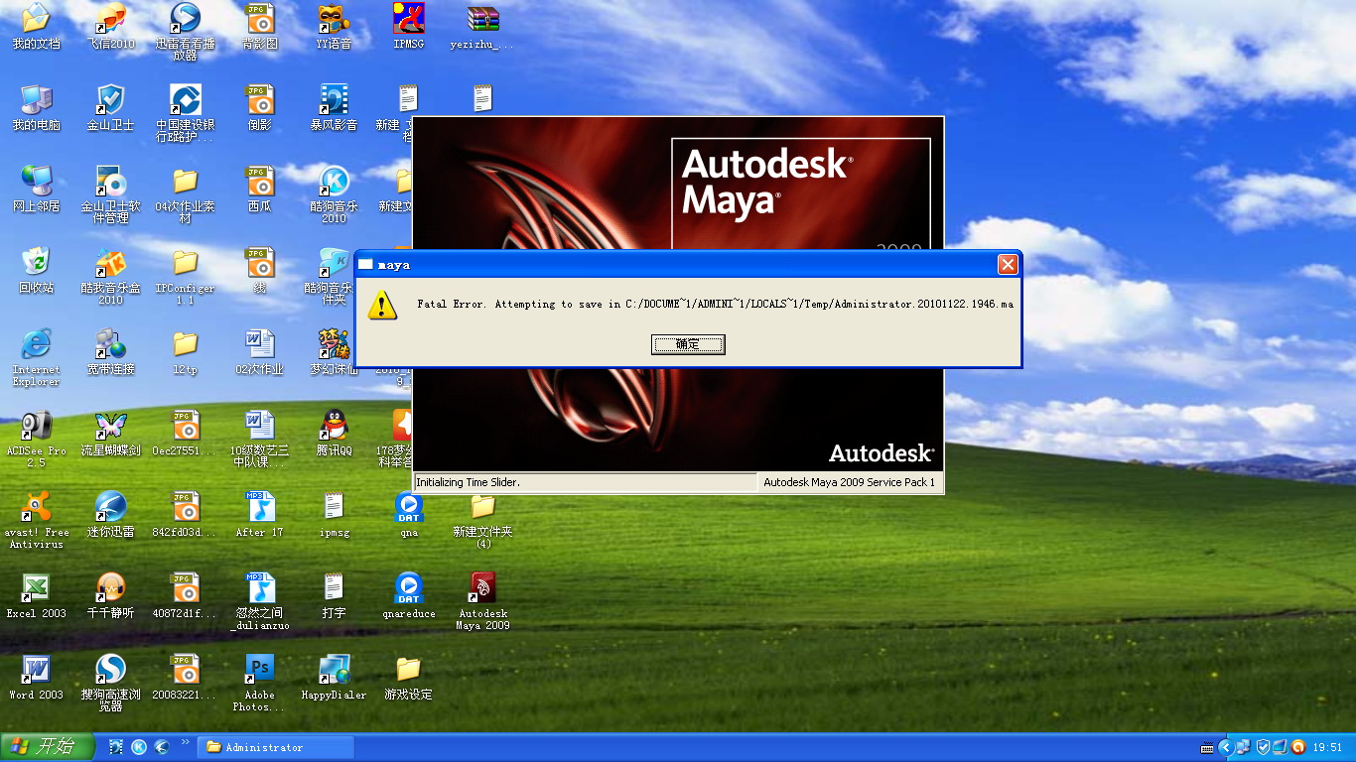Open the 开始 Start menu
1356x762 pixels.
(x=48, y=747)
